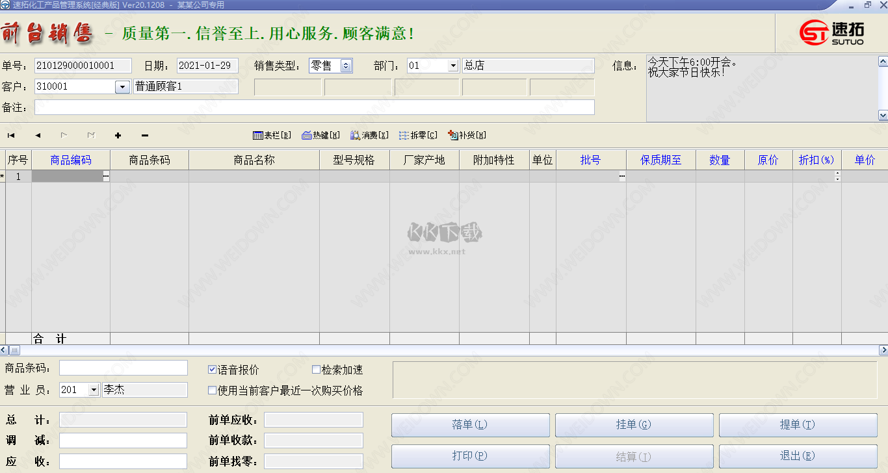The image size is (888, 473).
Task: Click the 批号 batch number column header
Action: (x=592, y=159)
